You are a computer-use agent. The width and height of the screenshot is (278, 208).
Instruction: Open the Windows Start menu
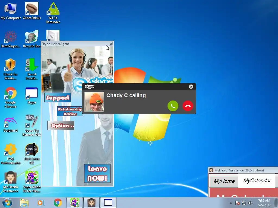pyautogui.click(x=7, y=203)
